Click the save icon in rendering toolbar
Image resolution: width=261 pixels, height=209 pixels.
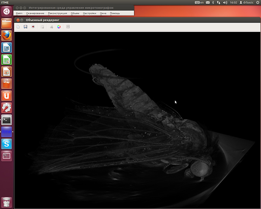pyautogui.click(x=25, y=27)
